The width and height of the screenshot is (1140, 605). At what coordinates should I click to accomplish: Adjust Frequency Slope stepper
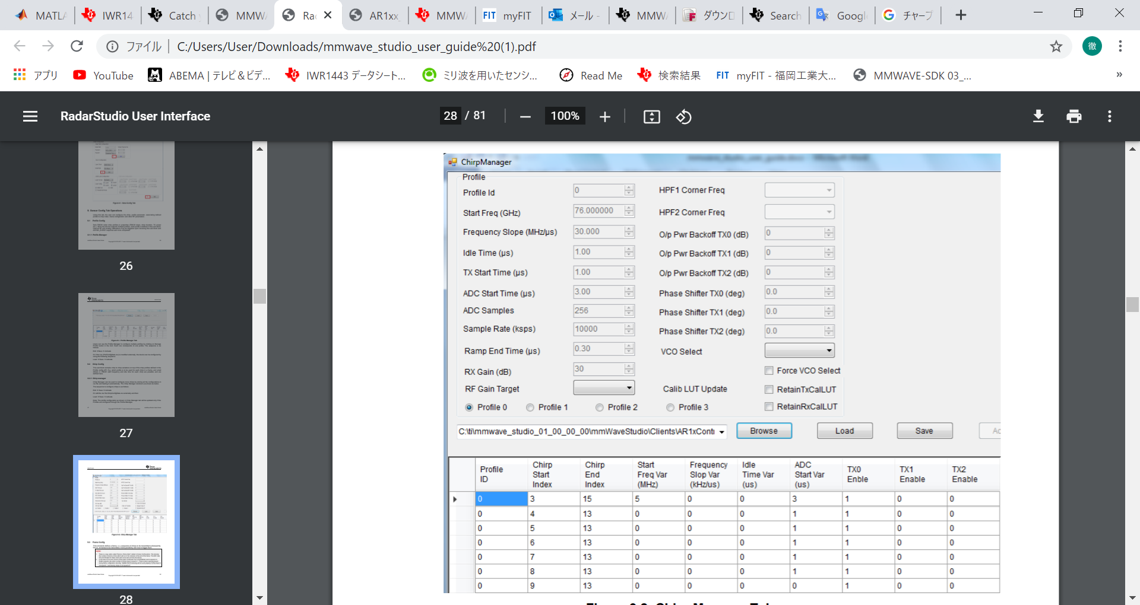[x=629, y=232]
